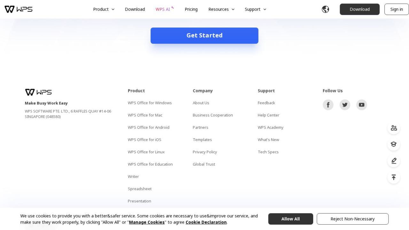The height and width of the screenshot is (230, 409).
Task: Click the Sign in button
Action: (396, 9)
